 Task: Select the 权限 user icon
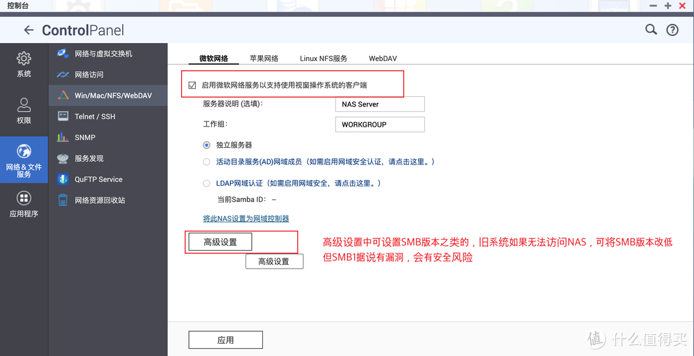[24, 105]
